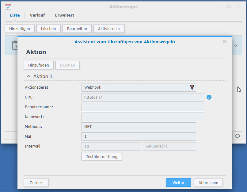
Task: Switch to the Liste tab
Action: coord(15,15)
